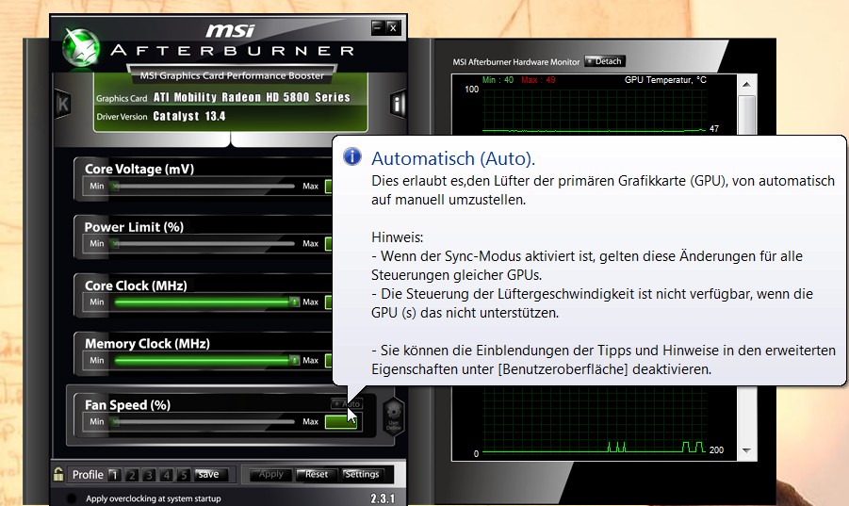Minimize the Afterburner window
The width and height of the screenshot is (849, 506).
click(378, 27)
